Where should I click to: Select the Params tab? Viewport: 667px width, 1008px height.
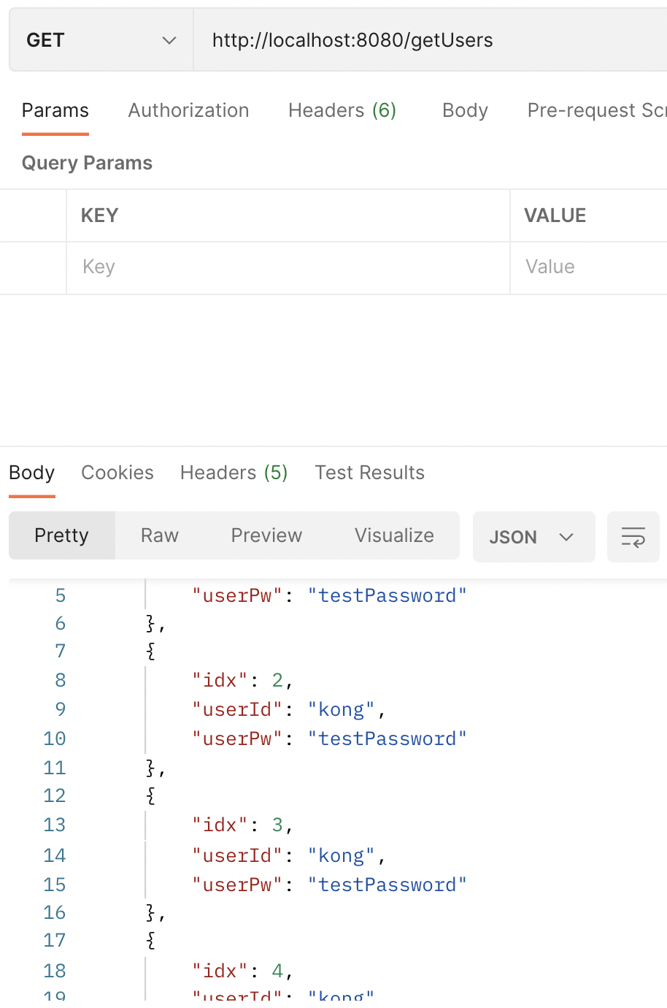click(55, 110)
